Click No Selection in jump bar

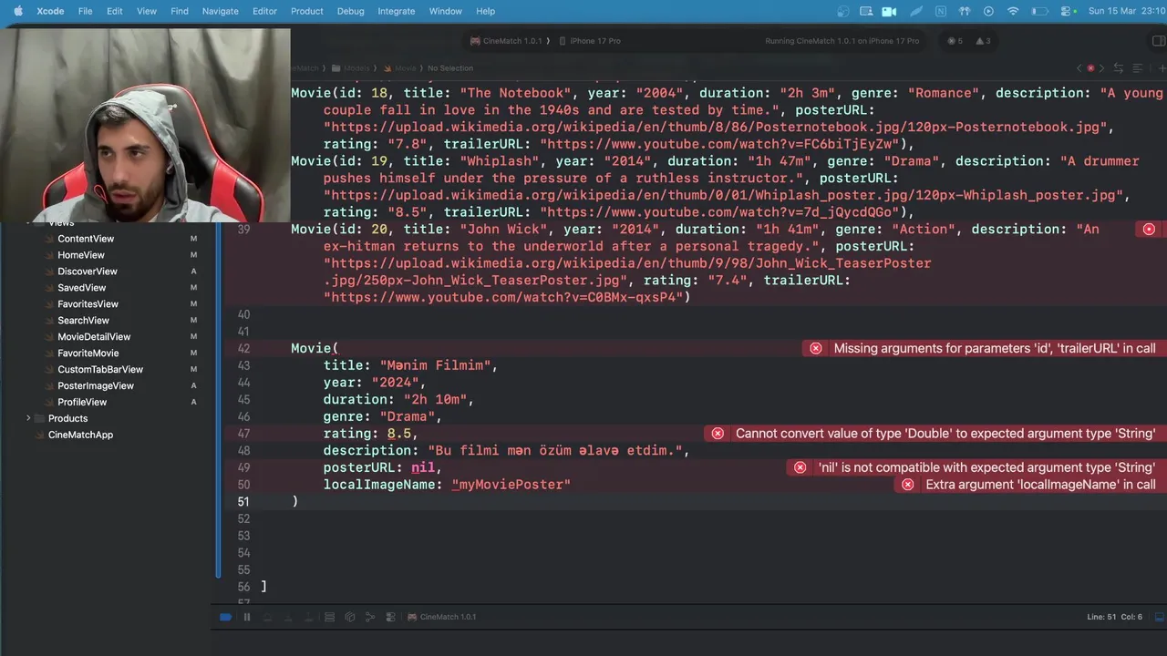pyautogui.click(x=450, y=68)
